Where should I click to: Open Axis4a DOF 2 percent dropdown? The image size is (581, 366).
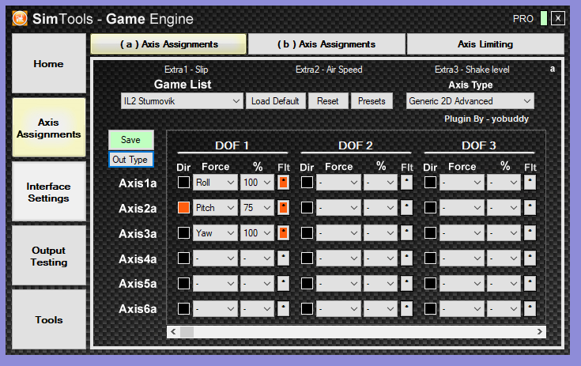coord(380,258)
